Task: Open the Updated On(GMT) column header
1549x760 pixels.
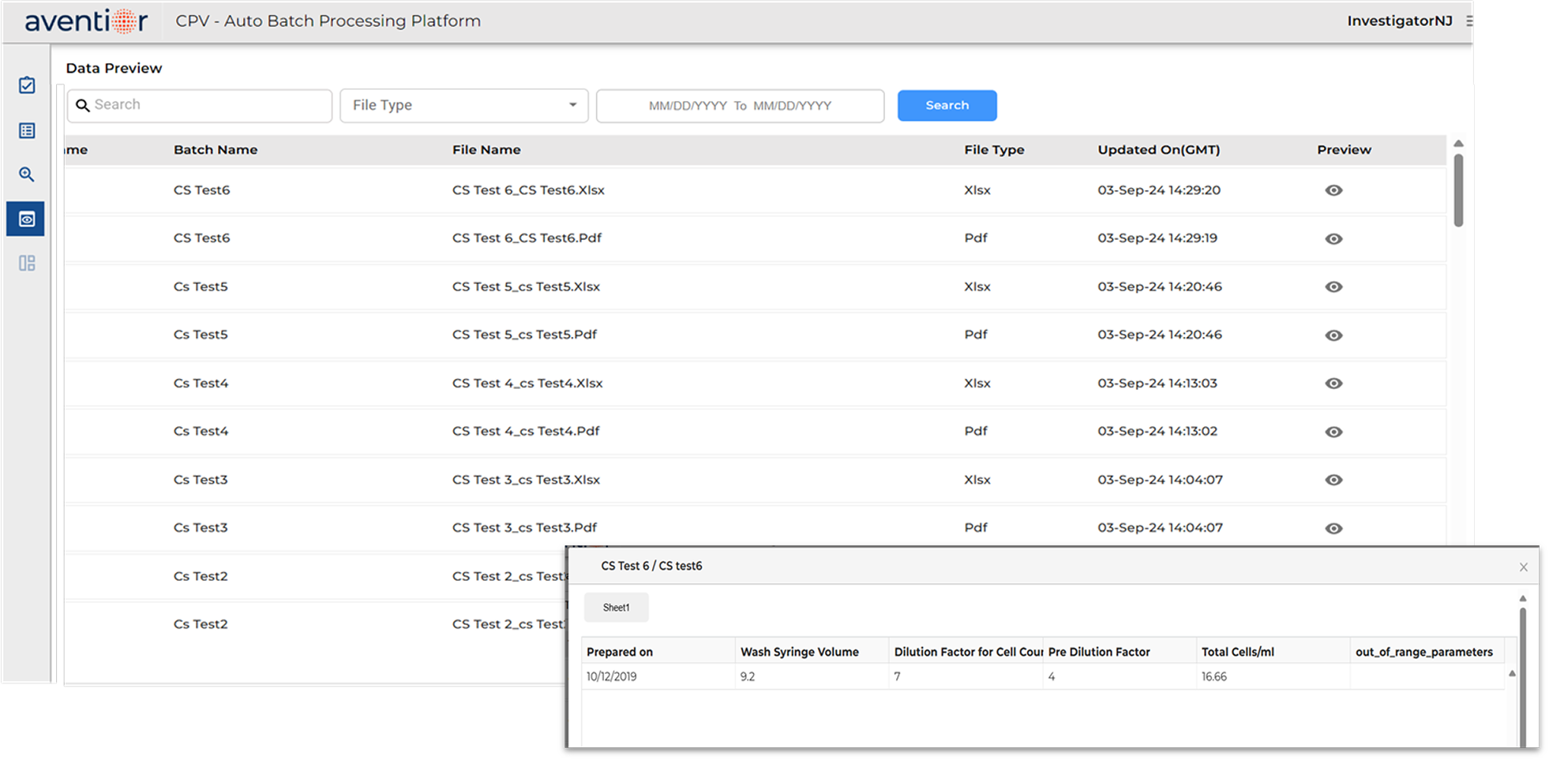Action: pos(1158,149)
